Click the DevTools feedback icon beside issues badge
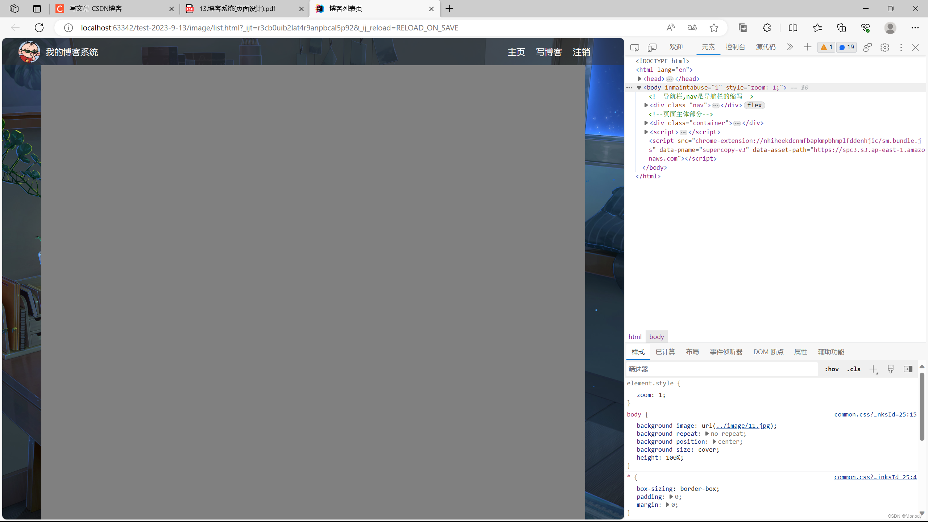Screen dimensions: 928x522 point(867,47)
